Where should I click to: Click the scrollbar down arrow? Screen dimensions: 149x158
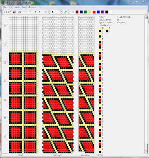tap(146, 152)
